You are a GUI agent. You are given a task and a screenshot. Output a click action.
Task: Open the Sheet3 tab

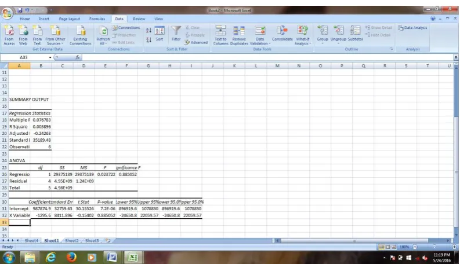click(92, 241)
